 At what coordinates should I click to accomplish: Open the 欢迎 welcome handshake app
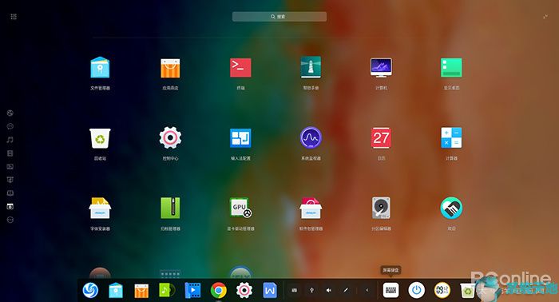[x=451, y=208]
